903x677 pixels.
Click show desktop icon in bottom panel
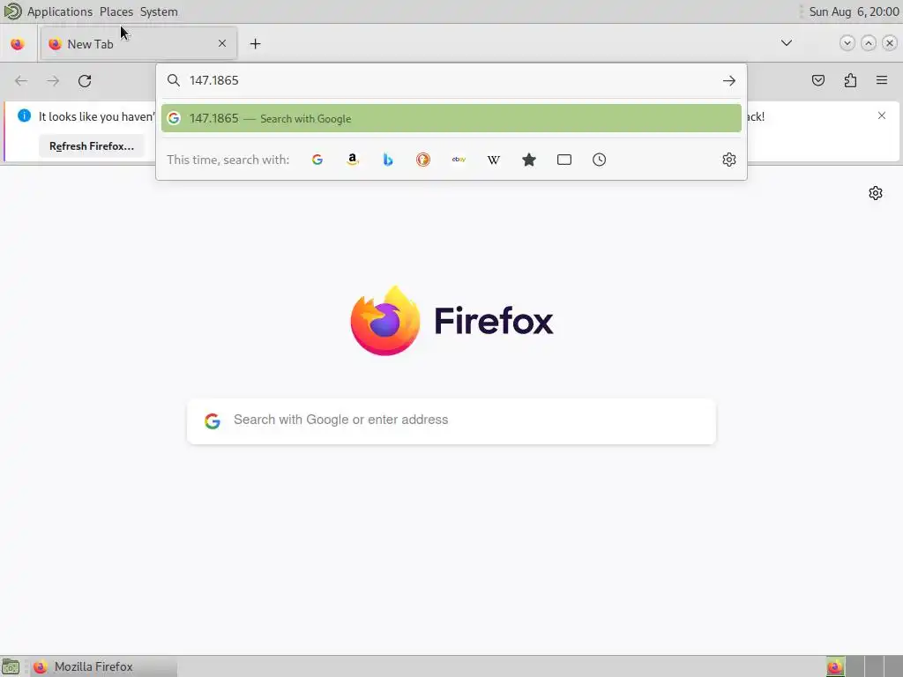tap(11, 666)
